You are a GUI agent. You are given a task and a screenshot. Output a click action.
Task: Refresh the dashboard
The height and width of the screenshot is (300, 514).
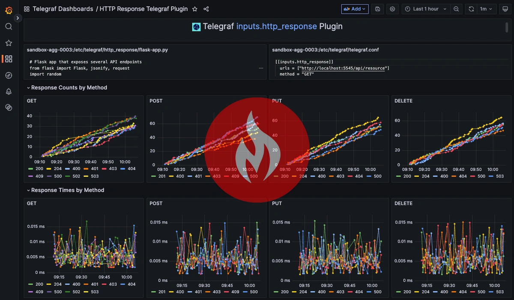(472, 9)
